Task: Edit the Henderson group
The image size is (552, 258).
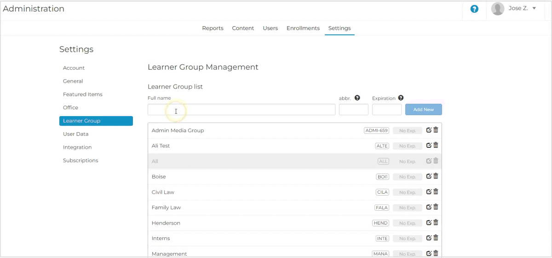Action: (x=429, y=223)
